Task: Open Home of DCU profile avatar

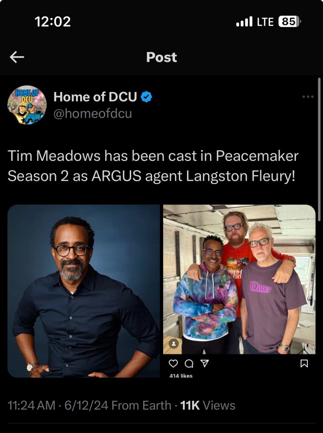Action: coord(27,105)
